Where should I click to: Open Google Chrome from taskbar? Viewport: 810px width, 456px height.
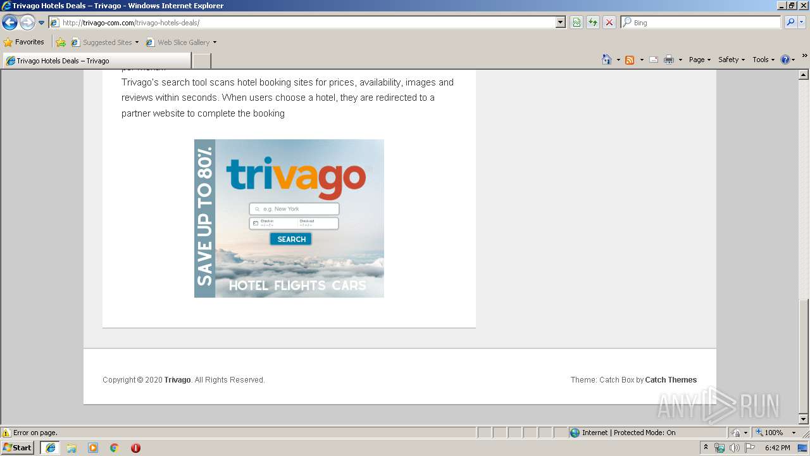pyautogui.click(x=114, y=448)
